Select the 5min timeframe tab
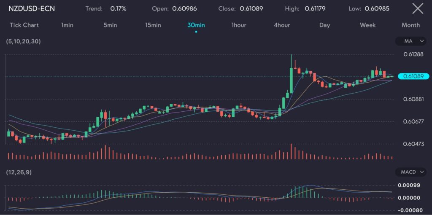This screenshot has width=432, height=215. coord(110,25)
